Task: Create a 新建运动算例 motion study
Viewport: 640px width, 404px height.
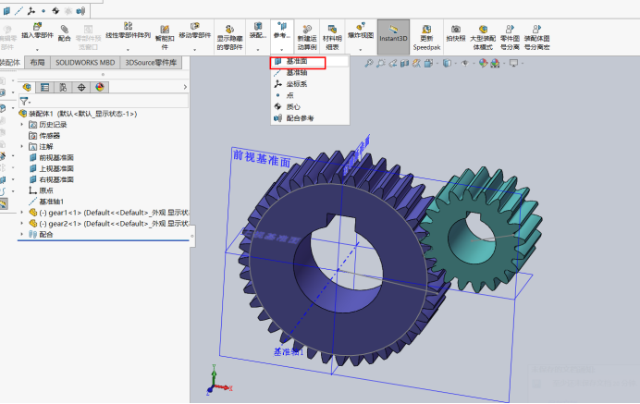Action: 307,38
